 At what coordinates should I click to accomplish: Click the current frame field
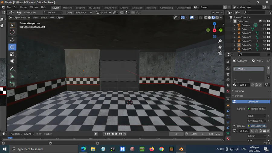point(176,134)
